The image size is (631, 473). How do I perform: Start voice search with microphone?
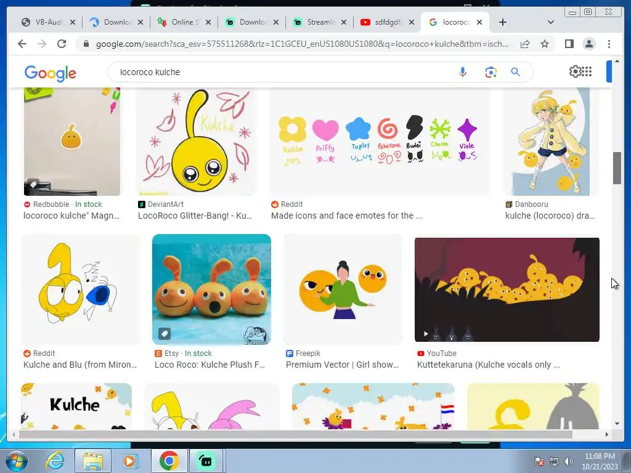(x=462, y=72)
